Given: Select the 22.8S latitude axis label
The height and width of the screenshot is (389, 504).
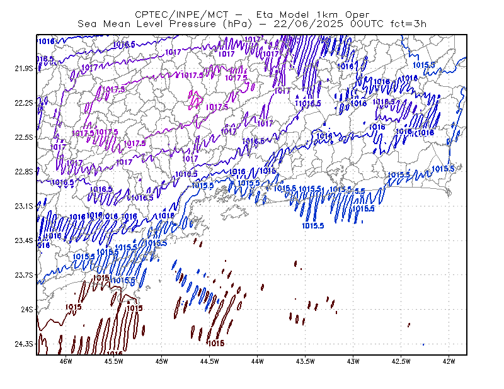Looking at the screenshot, I should (24, 172).
